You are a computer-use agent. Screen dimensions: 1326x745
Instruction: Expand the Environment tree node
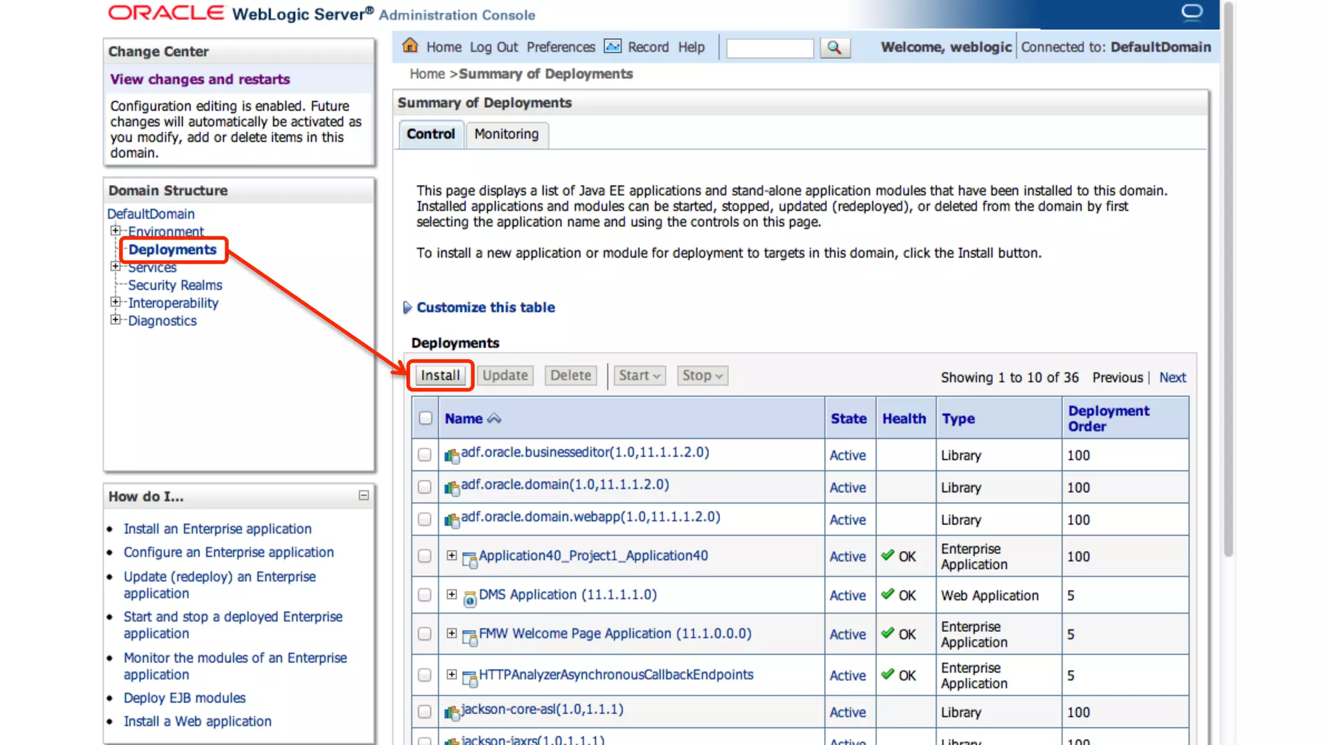(x=115, y=231)
